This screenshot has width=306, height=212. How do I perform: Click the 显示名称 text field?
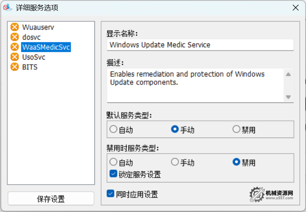[200, 45]
